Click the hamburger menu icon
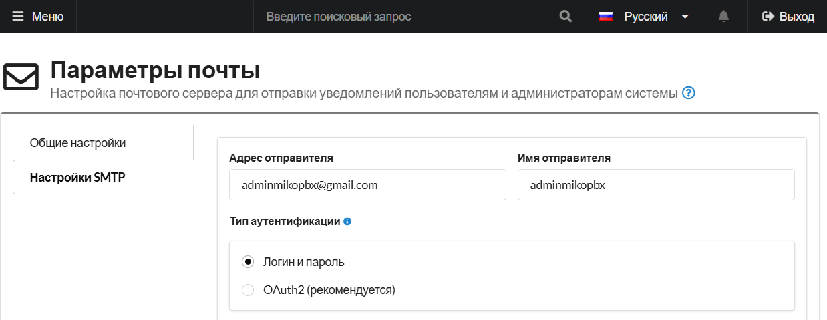Screen dimensions: 827x320 pyautogui.click(x=17, y=17)
